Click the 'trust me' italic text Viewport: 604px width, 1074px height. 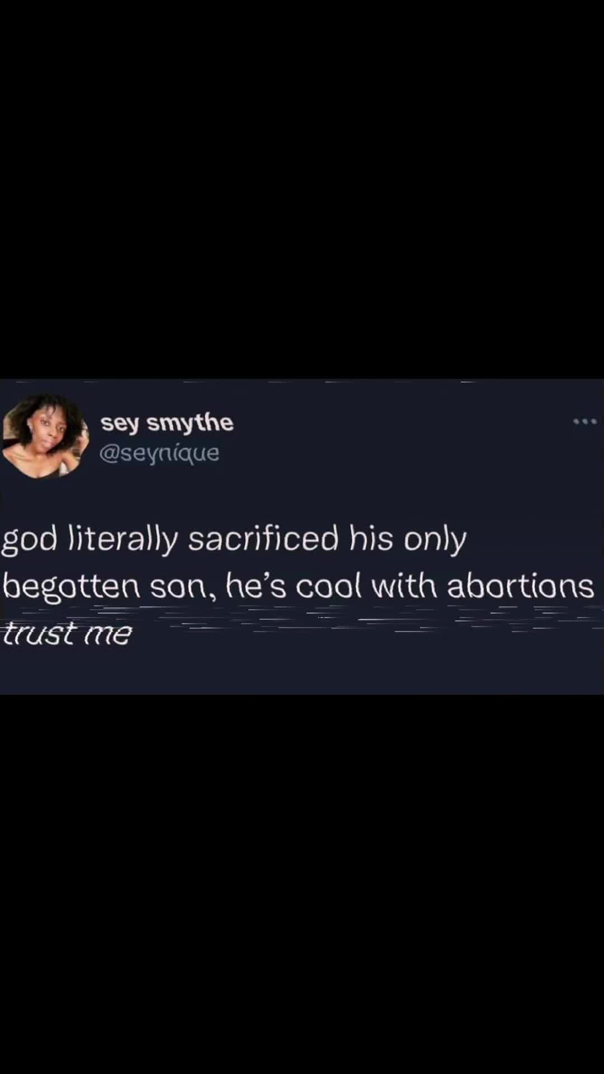[67, 634]
